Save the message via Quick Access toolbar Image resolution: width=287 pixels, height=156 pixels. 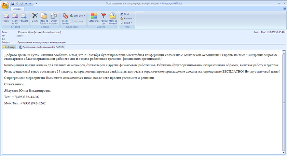[x=13, y=3]
